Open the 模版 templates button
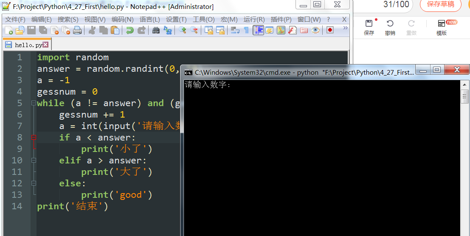 [x=442, y=28]
